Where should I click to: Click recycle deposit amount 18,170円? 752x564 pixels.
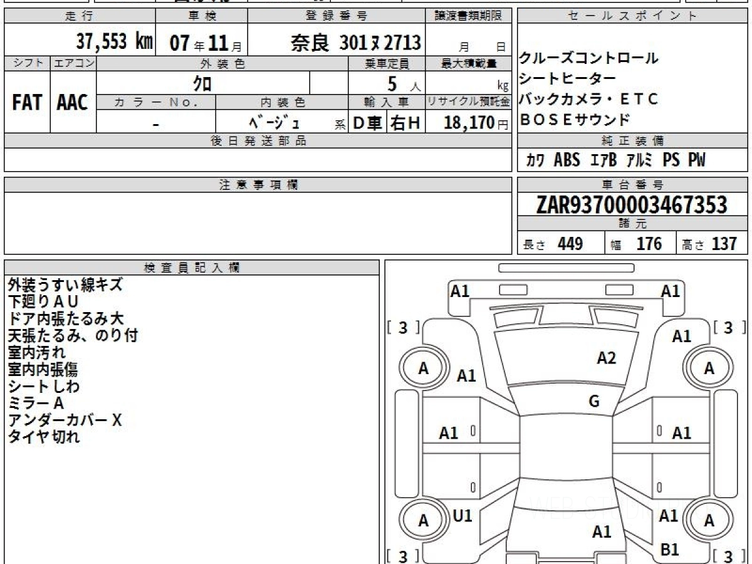pos(476,123)
